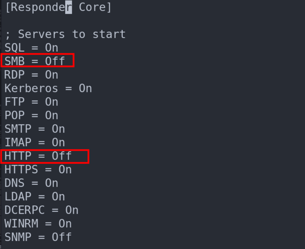Click the word DCERPC
The image size is (305, 249).
point(25,210)
